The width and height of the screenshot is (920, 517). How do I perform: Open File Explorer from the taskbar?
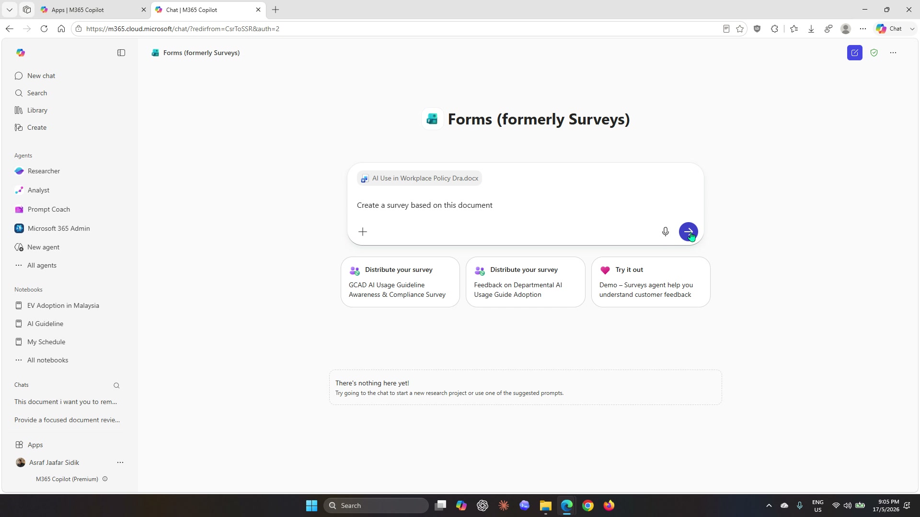click(545, 506)
